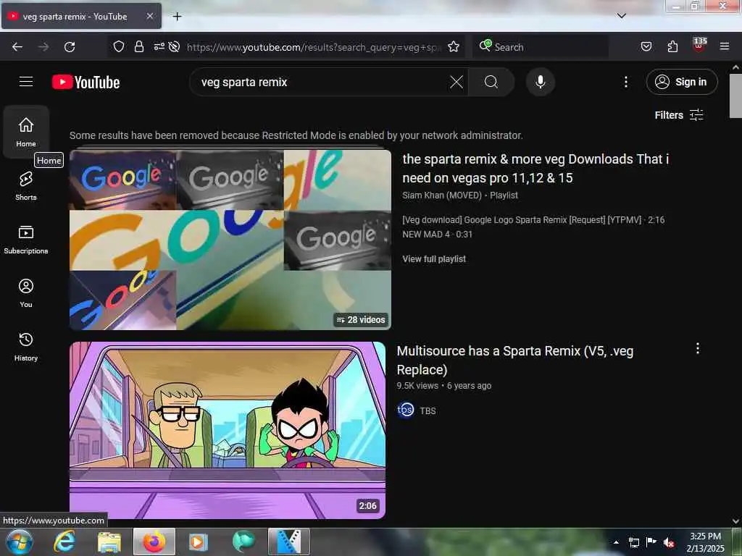This screenshot has height=556, width=742.
Task: Go to Home in the sidebar
Action: [26, 132]
